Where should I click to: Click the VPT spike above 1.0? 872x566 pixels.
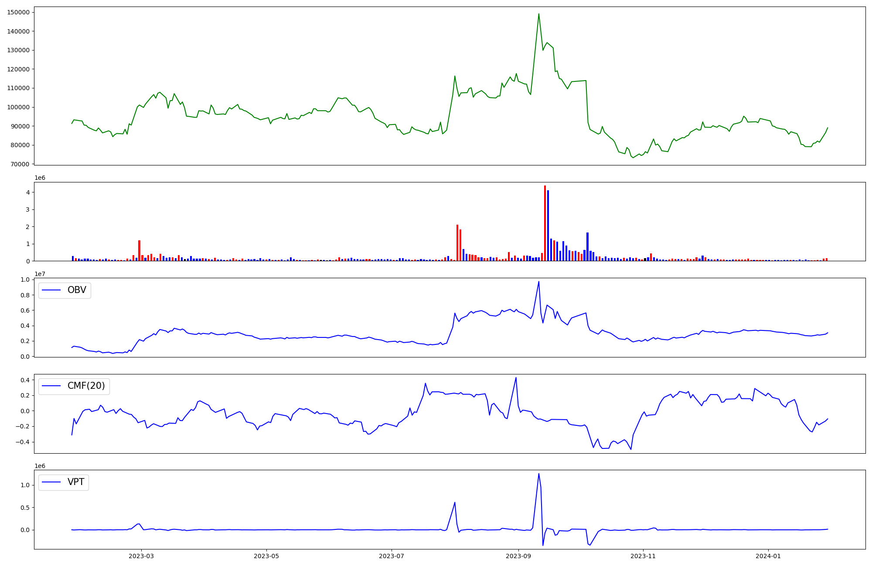point(538,474)
